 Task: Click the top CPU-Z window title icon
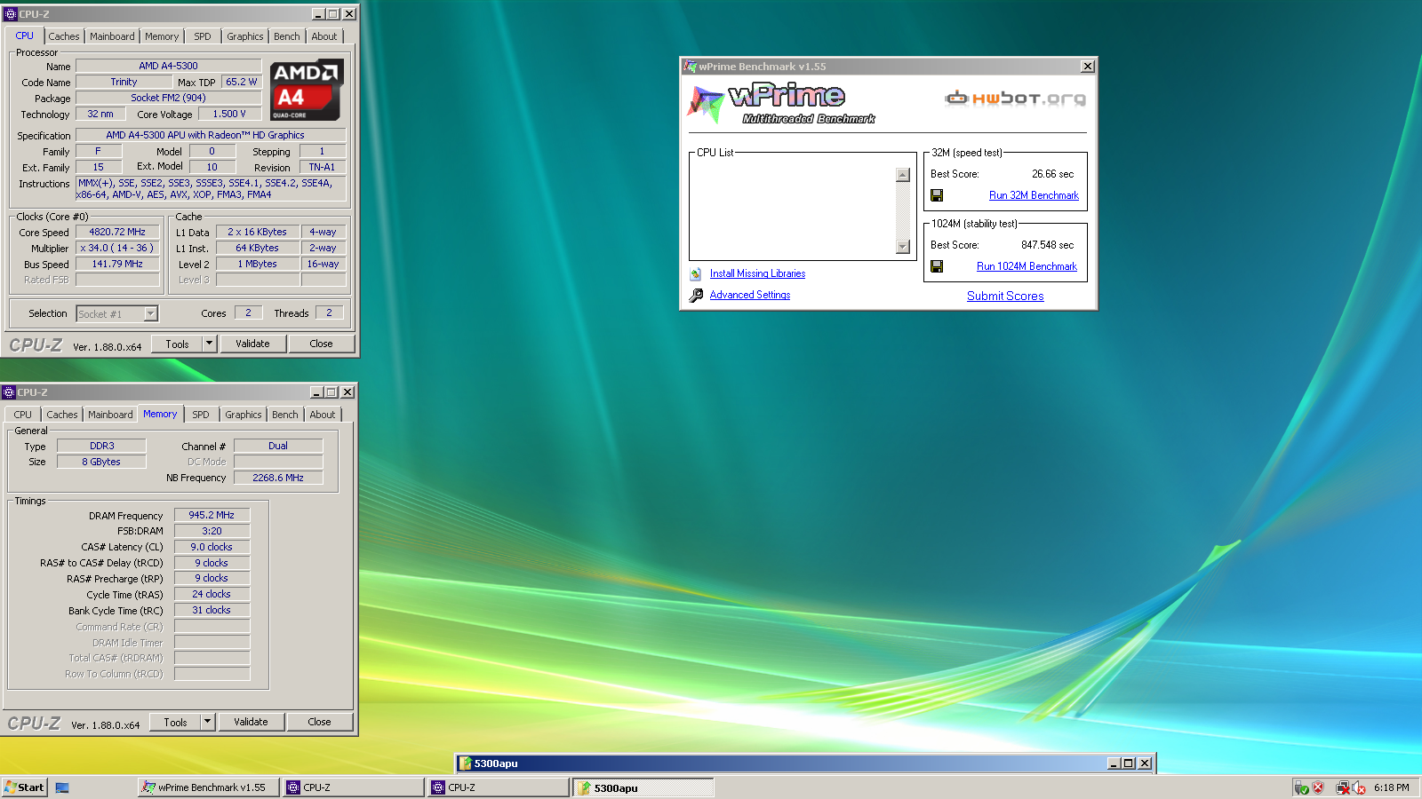pos(11,14)
